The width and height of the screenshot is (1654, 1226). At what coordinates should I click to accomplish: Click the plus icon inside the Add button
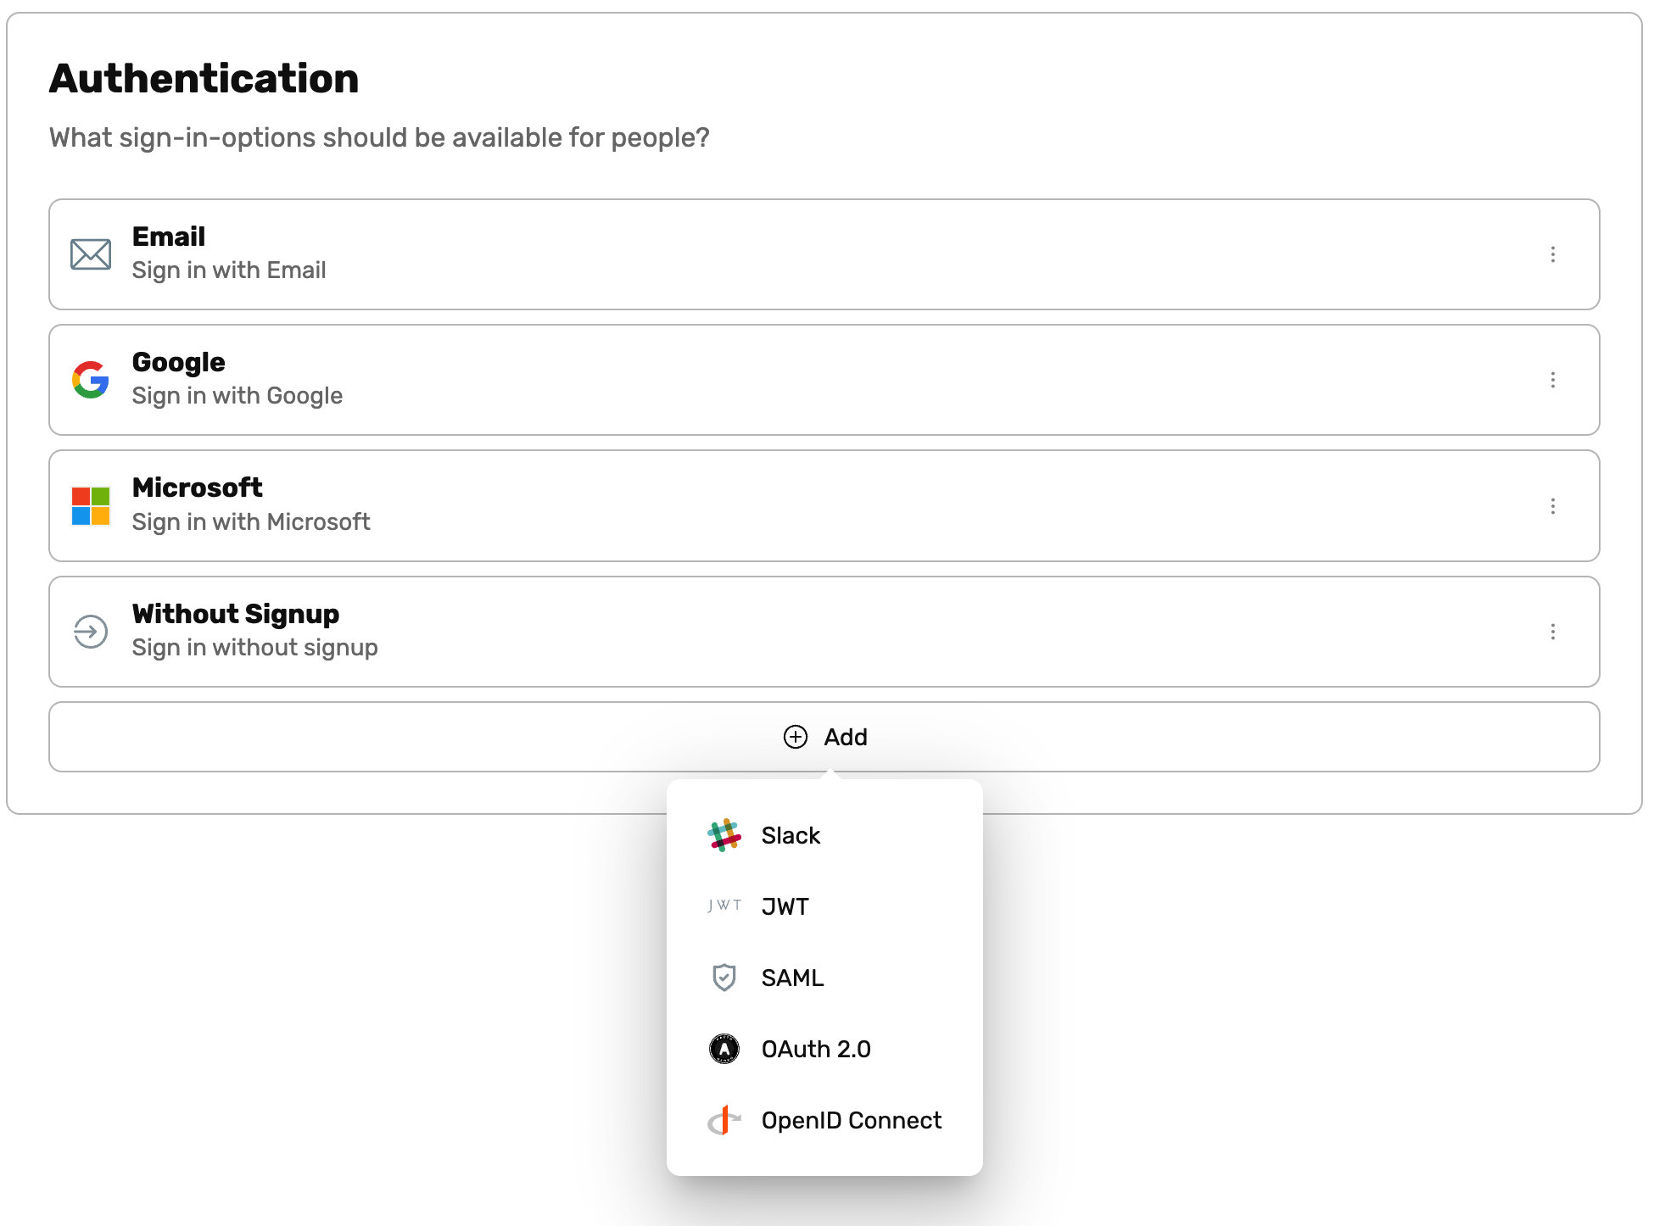(x=795, y=737)
